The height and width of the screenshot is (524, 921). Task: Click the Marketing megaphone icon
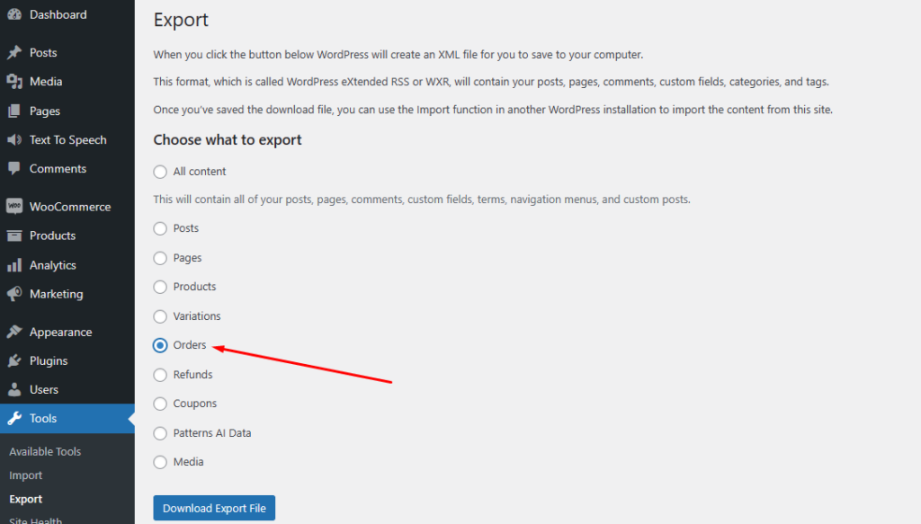(x=14, y=294)
